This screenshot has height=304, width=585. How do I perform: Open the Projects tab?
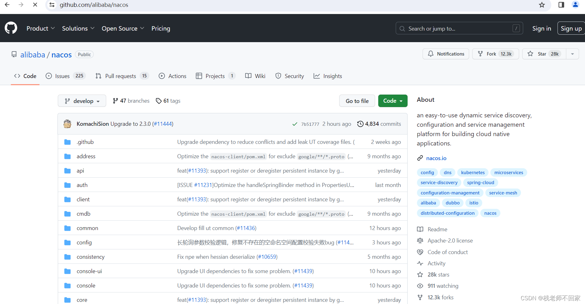pyautogui.click(x=216, y=76)
